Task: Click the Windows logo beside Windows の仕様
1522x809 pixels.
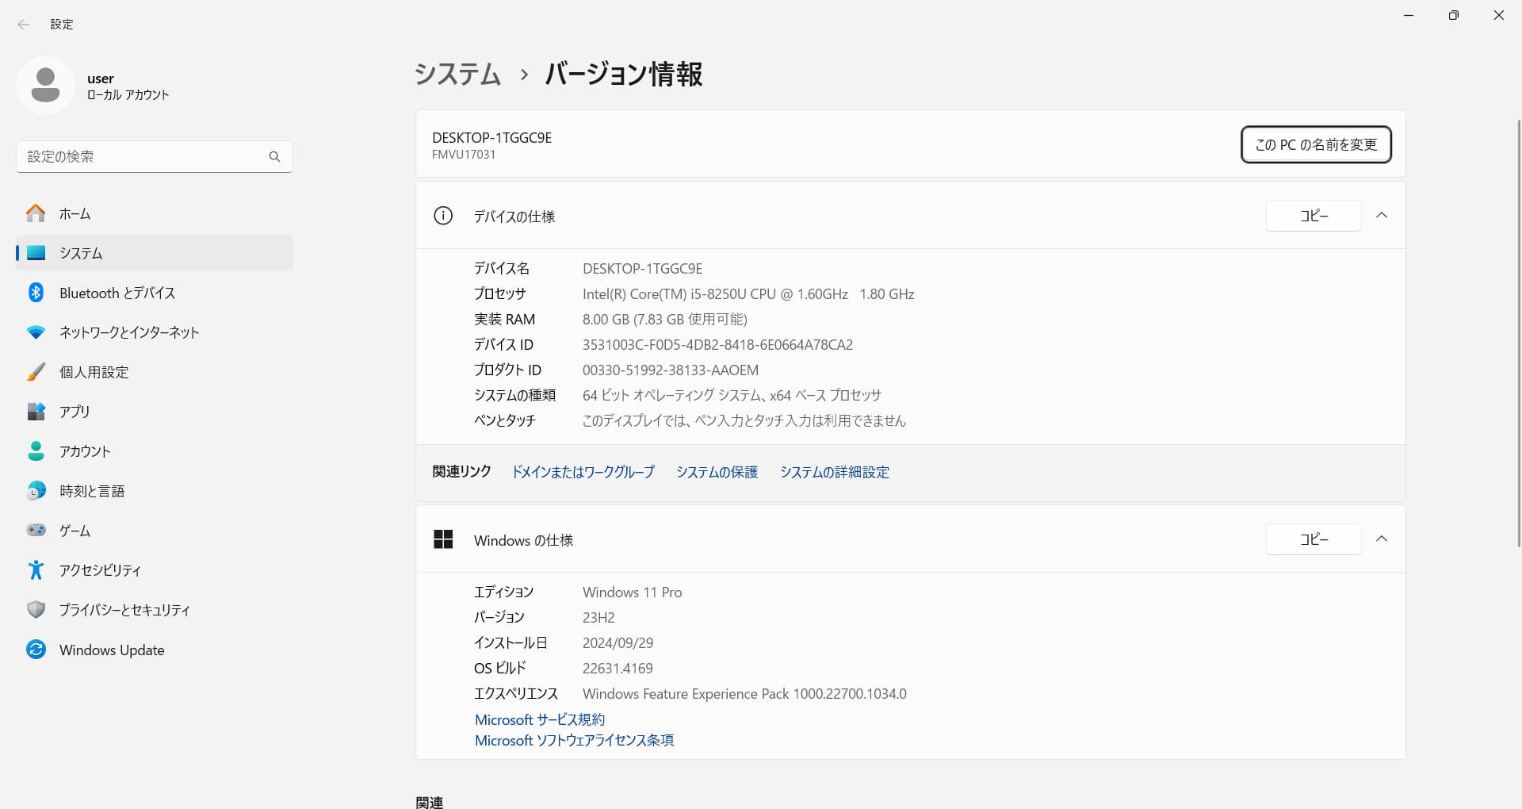Action: pos(443,539)
